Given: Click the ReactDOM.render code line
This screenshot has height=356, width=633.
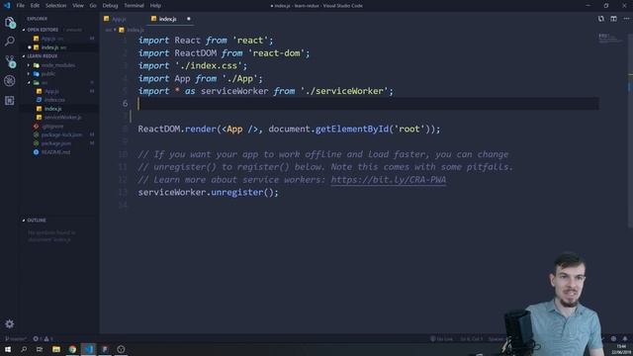Looking at the screenshot, I should [x=289, y=130].
